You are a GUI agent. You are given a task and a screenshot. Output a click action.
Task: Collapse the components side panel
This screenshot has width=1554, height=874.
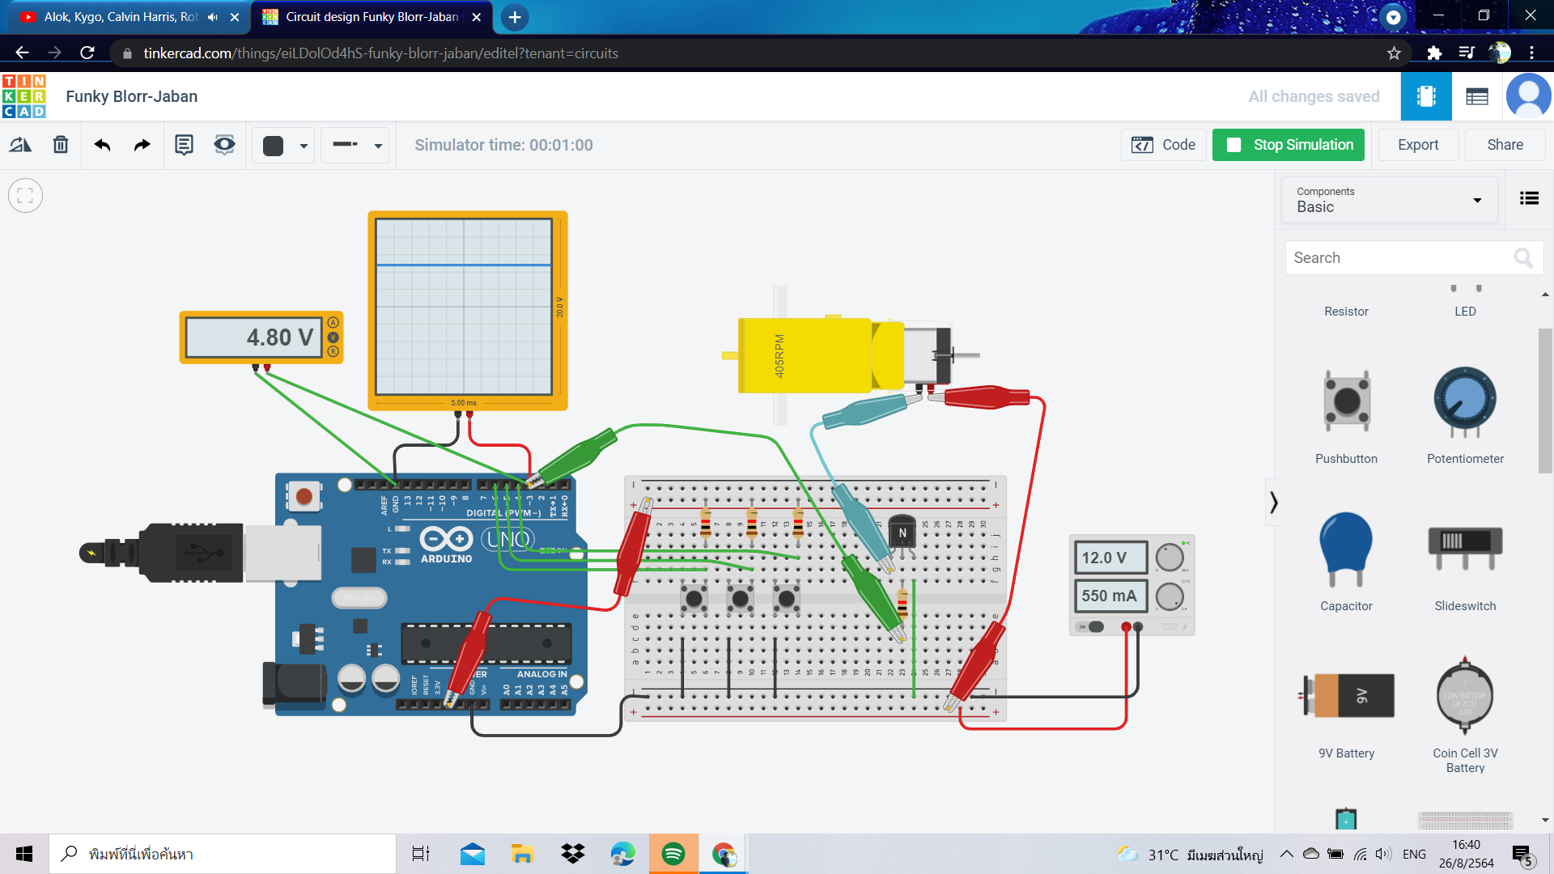[x=1273, y=503]
